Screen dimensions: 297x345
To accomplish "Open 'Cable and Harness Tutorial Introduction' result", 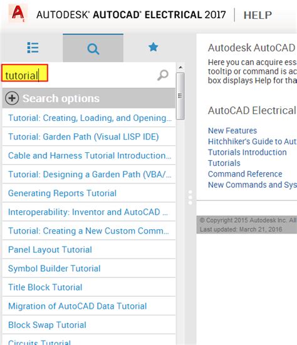I will 89,155.
